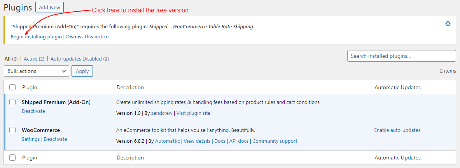Image resolution: width=460 pixels, height=168 pixels.
Task: Open WooCommerce View details link
Action: pos(197,141)
